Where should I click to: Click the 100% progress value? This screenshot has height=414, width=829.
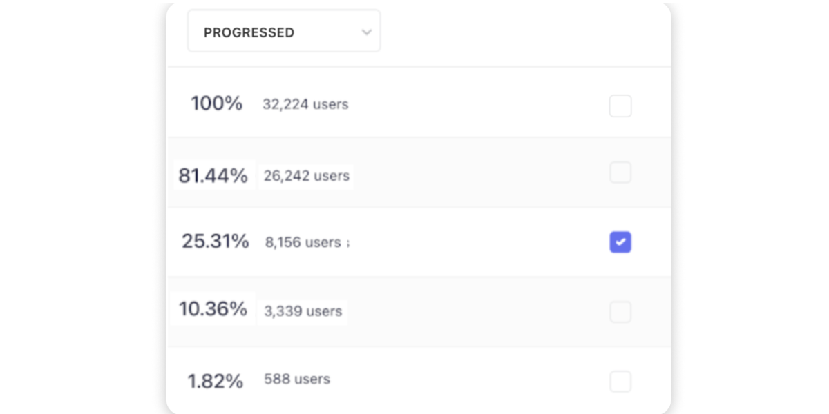[216, 104]
